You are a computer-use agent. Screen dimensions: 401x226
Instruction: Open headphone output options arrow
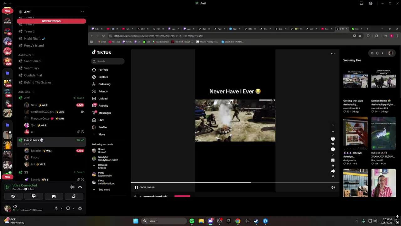point(73,208)
